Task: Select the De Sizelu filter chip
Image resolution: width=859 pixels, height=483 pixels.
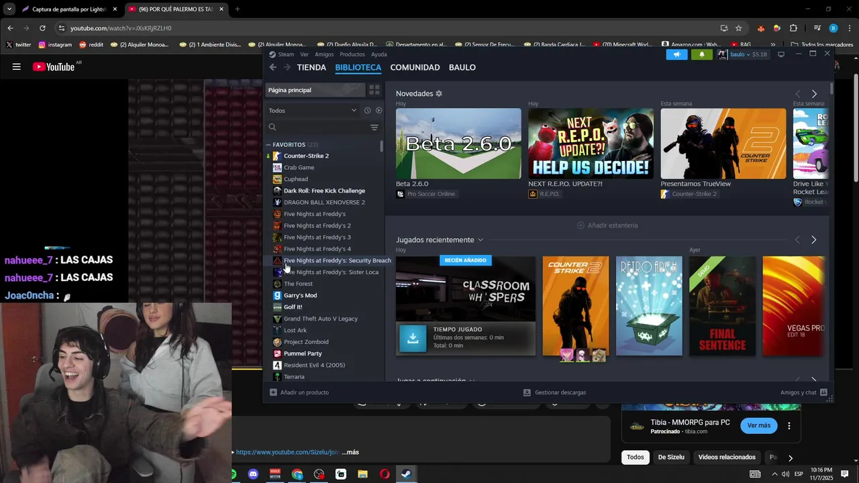Action: [x=671, y=458]
